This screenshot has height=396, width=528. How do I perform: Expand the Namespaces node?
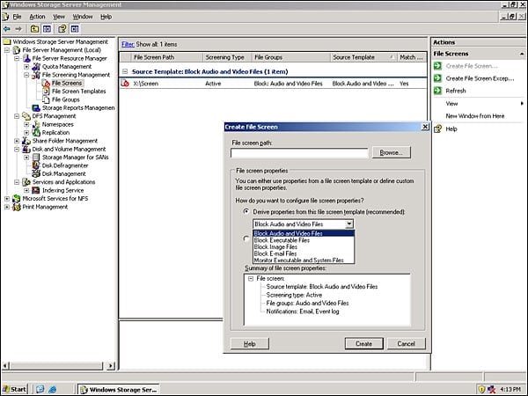click(26, 124)
